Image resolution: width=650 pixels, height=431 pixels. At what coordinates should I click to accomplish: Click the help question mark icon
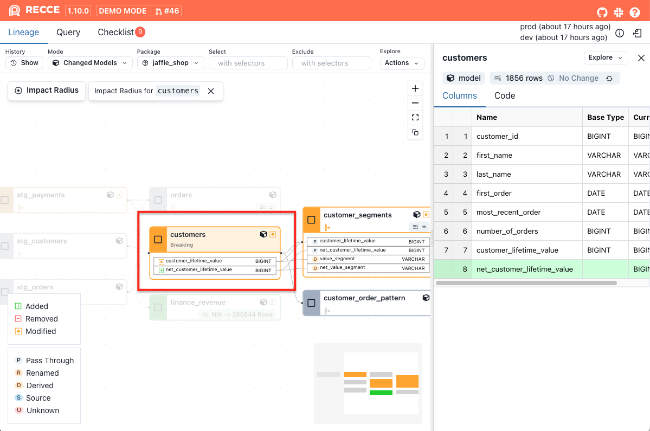(x=635, y=11)
